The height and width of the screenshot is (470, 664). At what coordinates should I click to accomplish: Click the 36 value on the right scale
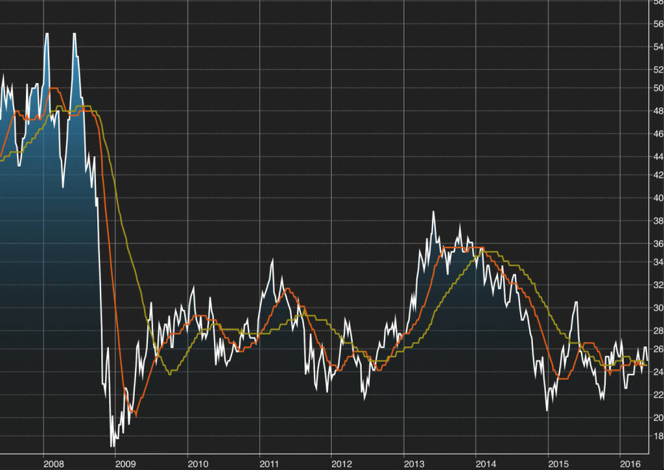(x=658, y=244)
